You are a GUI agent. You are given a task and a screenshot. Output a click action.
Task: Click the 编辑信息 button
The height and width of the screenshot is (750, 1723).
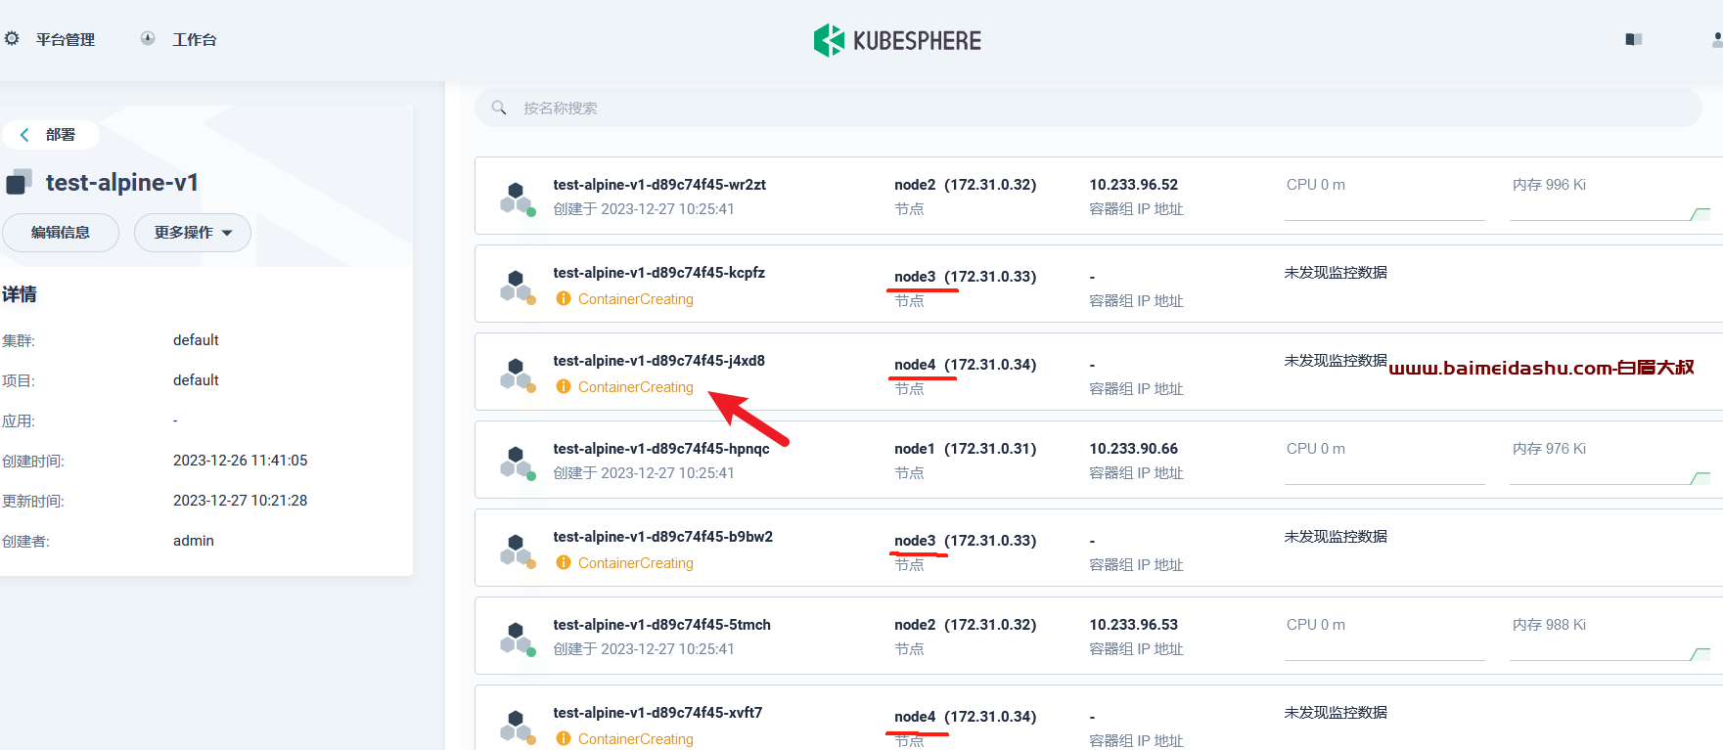tap(60, 233)
